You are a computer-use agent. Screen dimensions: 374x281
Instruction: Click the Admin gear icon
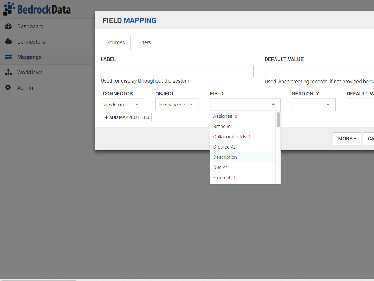point(8,88)
